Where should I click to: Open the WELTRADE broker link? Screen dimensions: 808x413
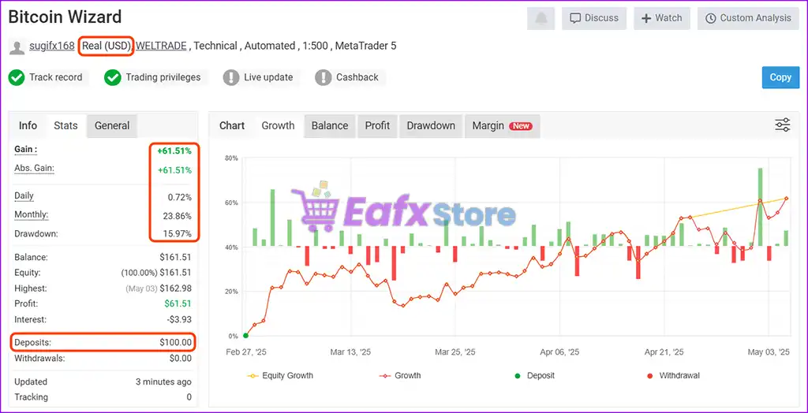click(x=161, y=46)
